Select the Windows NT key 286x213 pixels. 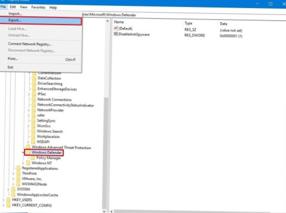42,163
